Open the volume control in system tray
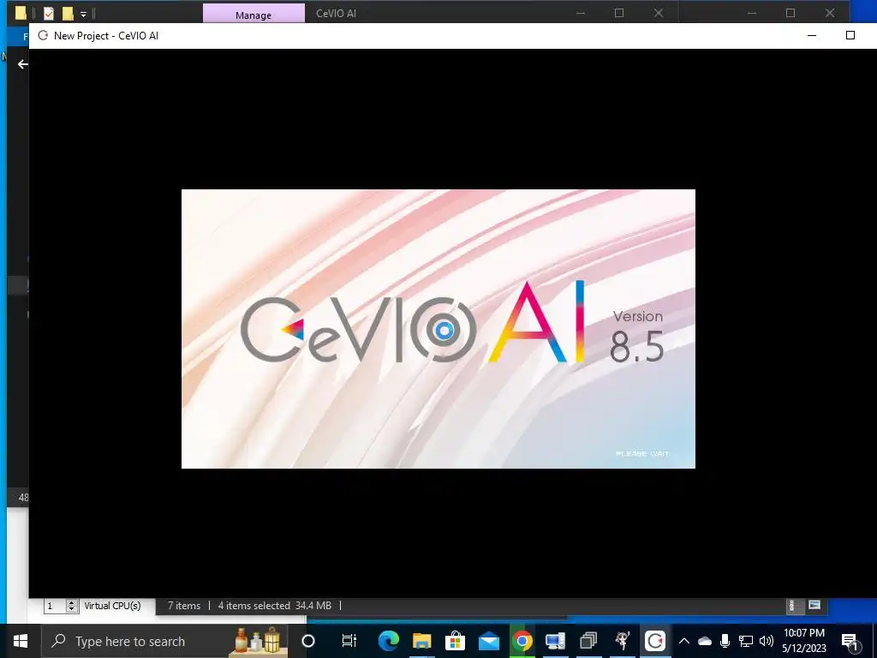877x658 pixels. [x=767, y=641]
